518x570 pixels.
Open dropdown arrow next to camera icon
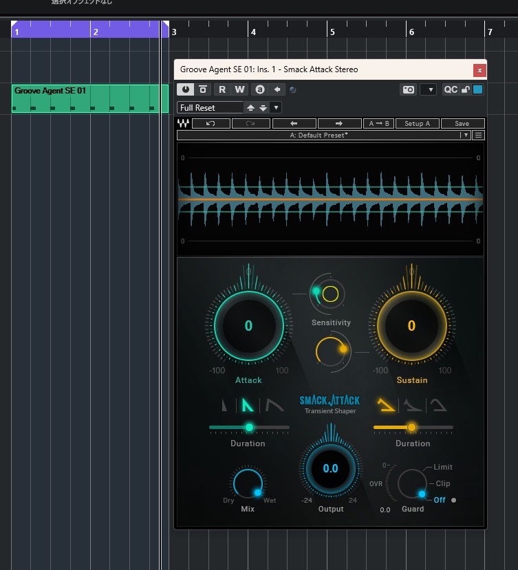(428, 89)
